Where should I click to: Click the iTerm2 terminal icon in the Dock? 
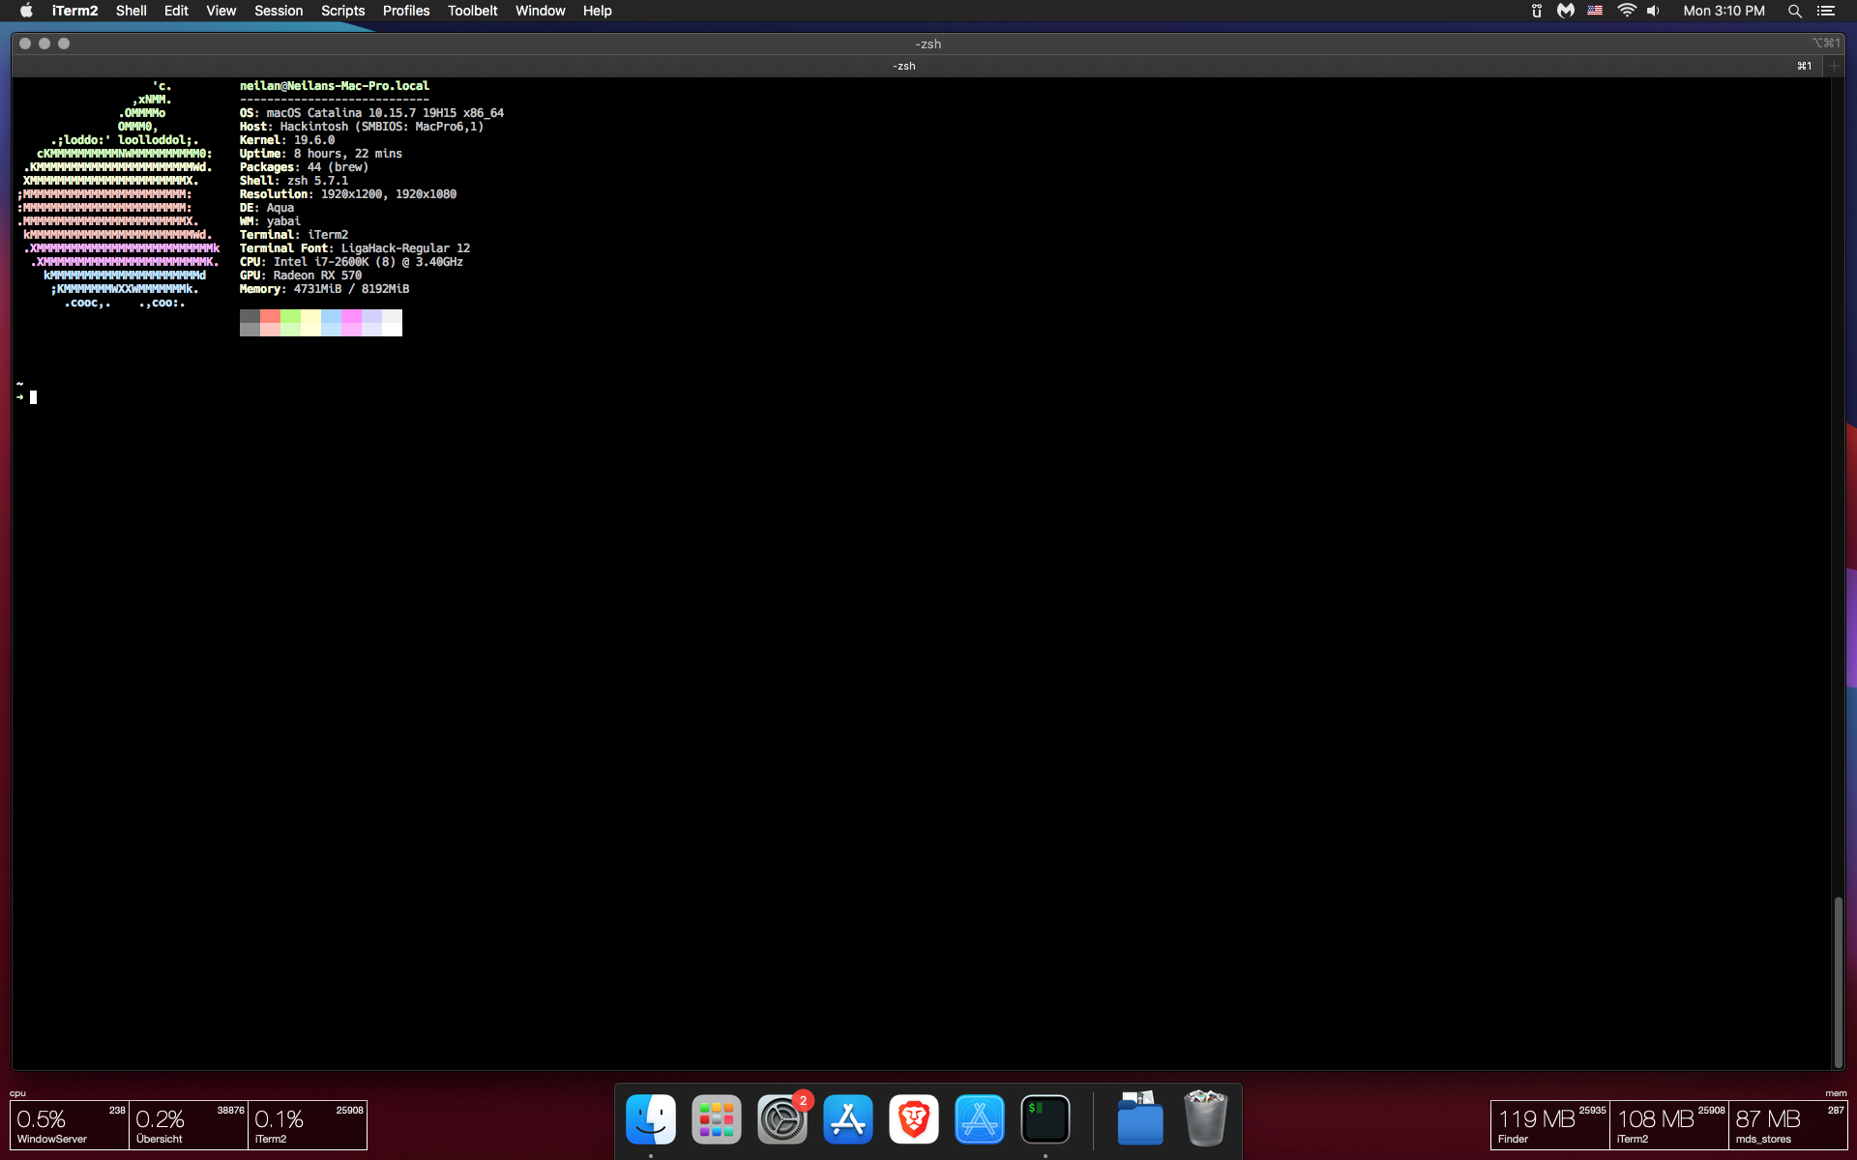click(1046, 1118)
